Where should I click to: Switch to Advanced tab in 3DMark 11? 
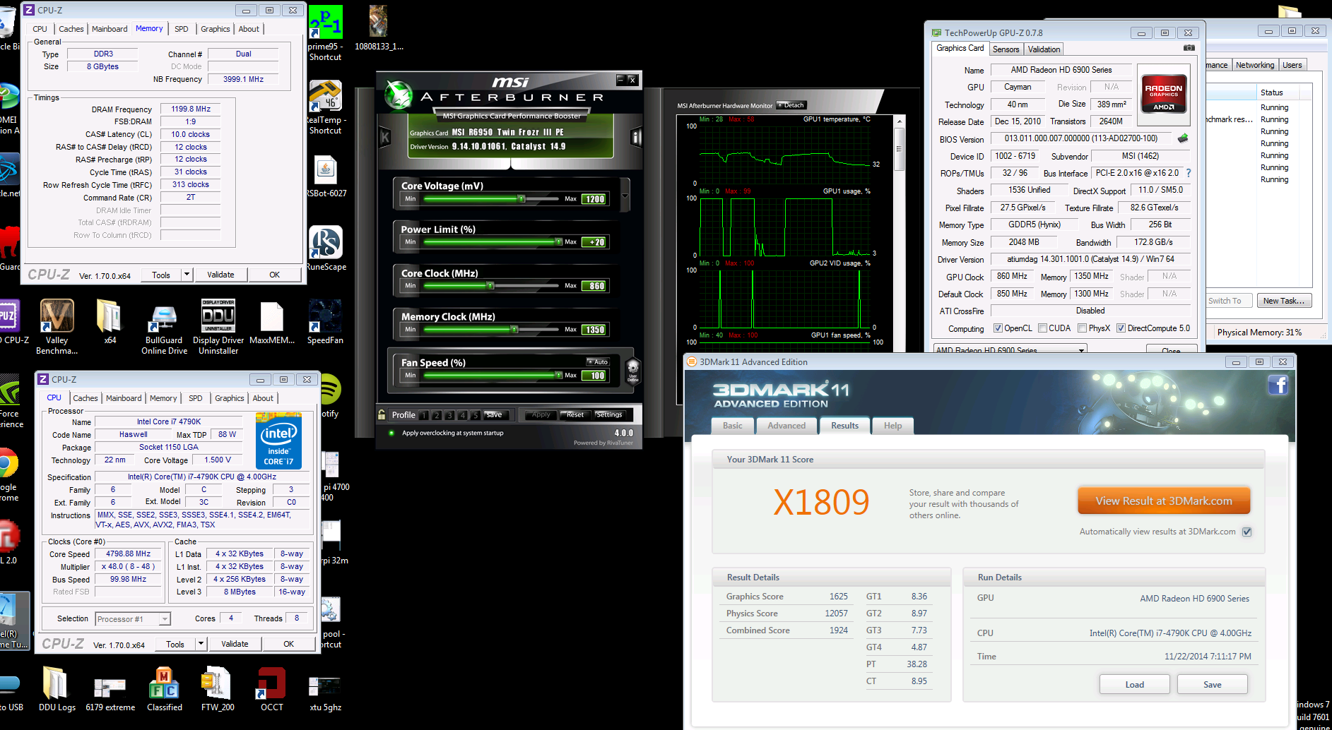pyautogui.click(x=786, y=426)
